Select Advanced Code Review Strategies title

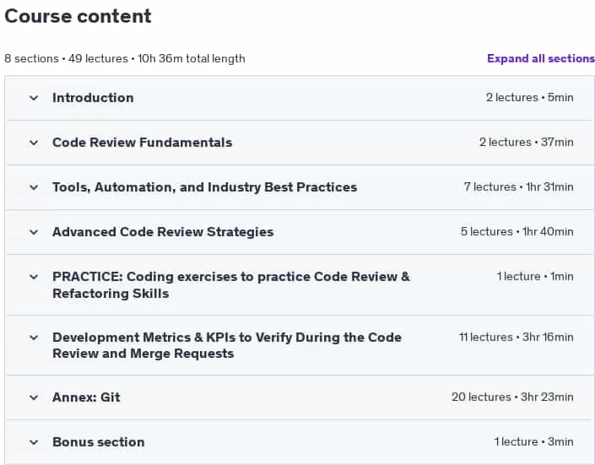click(163, 232)
